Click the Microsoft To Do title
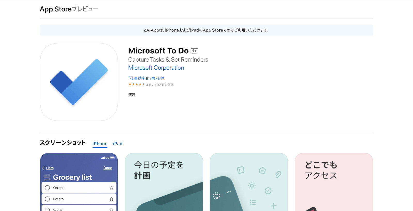Image resolution: width=413 pixels, height=211 pixels. point(158,51)
